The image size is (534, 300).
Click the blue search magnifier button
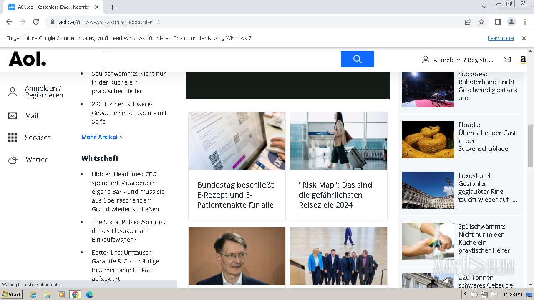click(357, 59)
